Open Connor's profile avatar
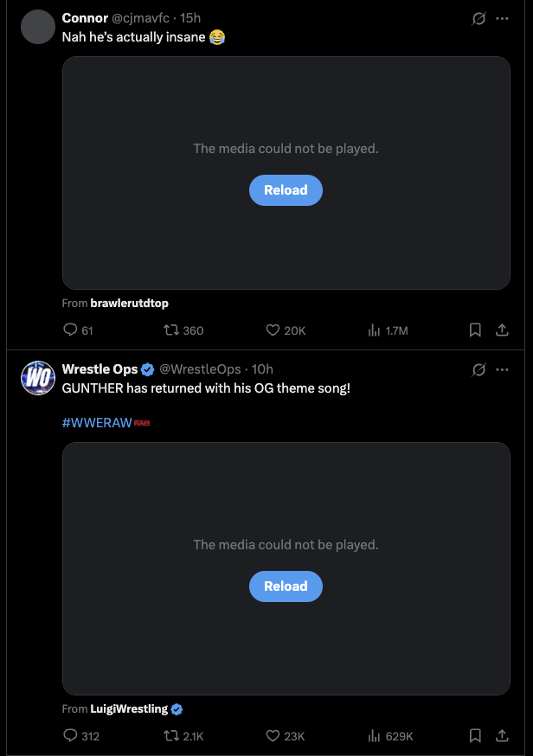This screenshot has height=756, width=533. pos(37,27)
